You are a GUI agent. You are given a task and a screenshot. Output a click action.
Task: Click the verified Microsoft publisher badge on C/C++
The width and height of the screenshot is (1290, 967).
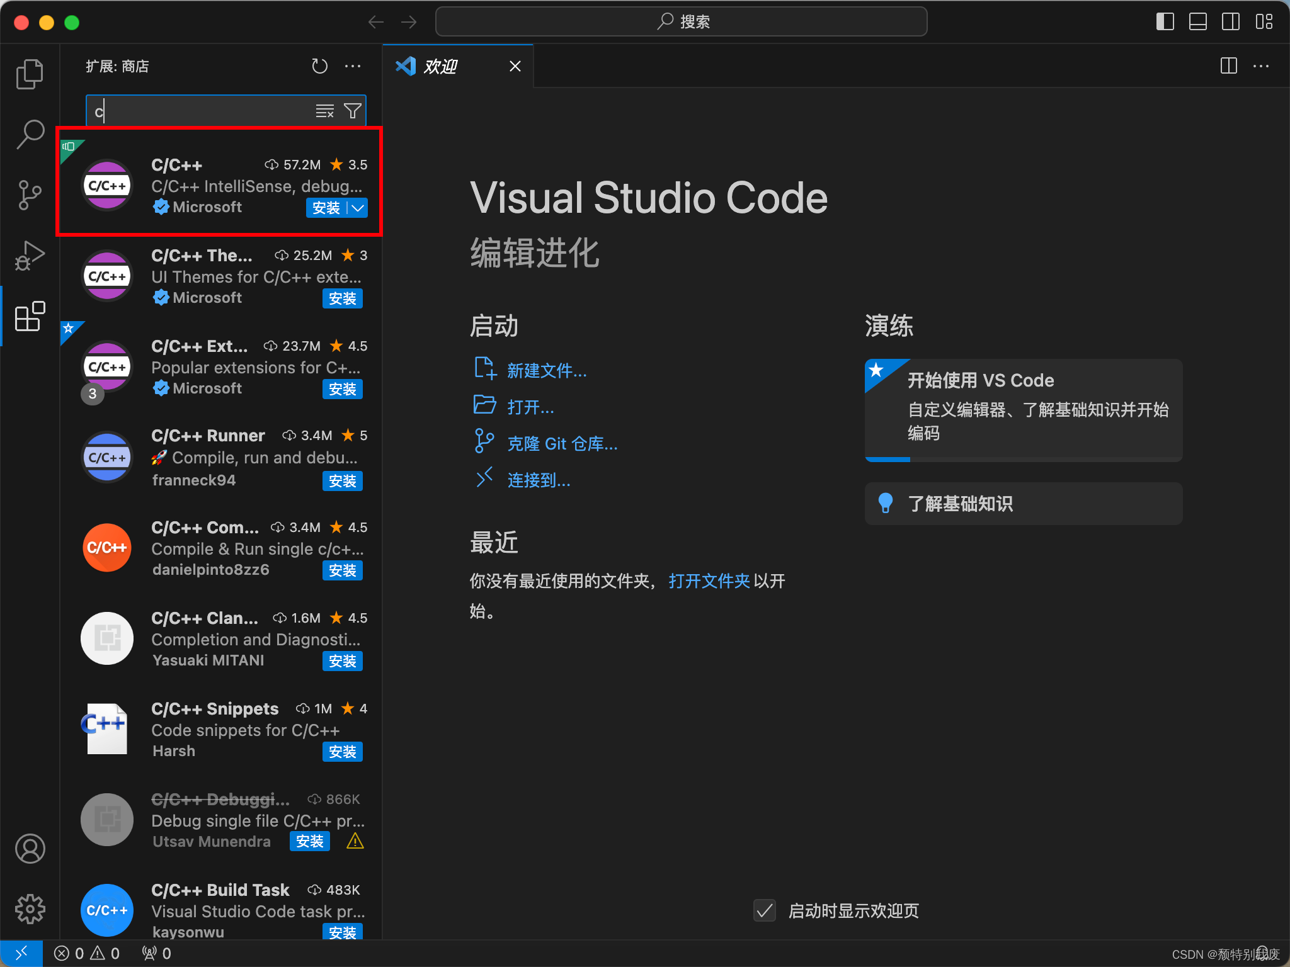[161, 207]
